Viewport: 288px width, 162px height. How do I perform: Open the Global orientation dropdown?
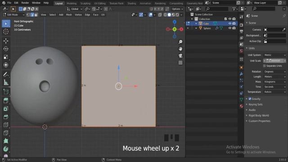(75, 9)
